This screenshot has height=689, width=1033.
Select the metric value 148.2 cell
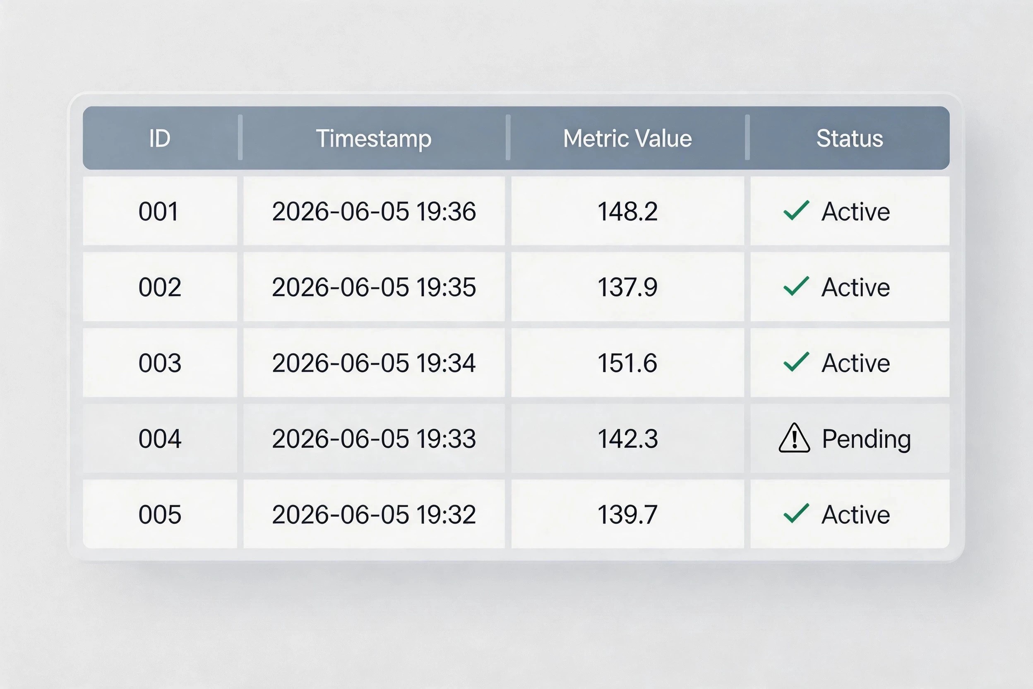[x=627, y=211]
